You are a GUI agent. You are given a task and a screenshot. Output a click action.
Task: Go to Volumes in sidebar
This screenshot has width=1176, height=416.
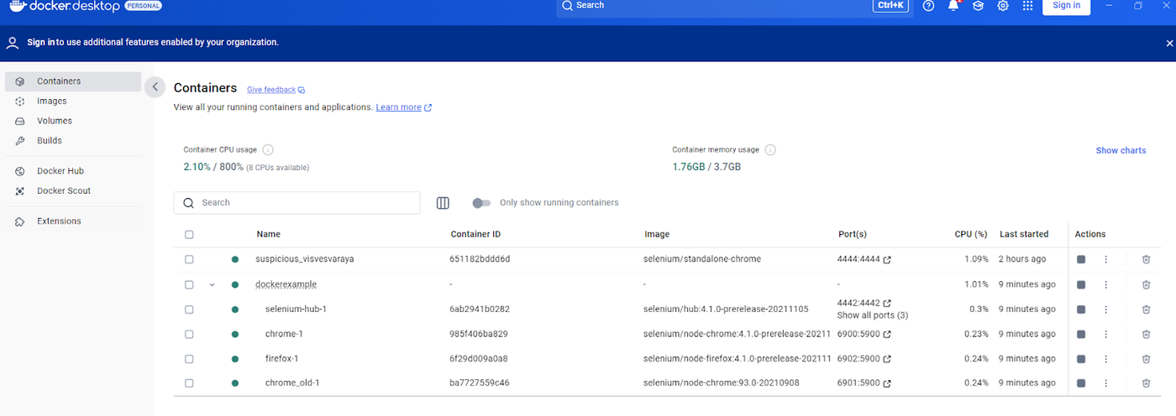click(73, 121)
